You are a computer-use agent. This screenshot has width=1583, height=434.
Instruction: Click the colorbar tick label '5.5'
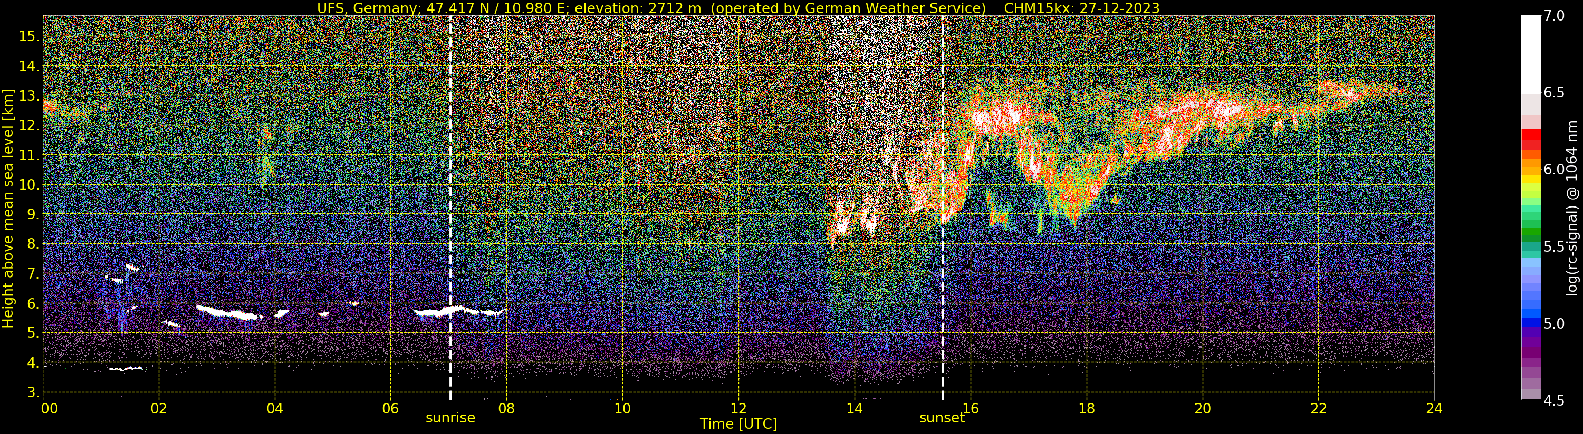[1554, 247]
